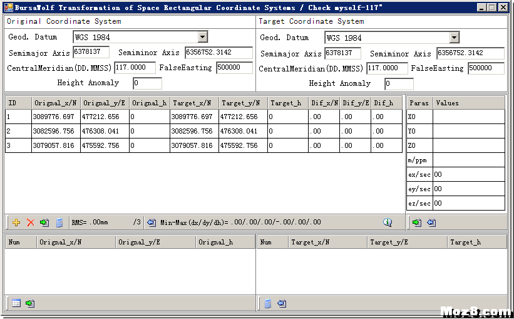
Task: Click the table grid icon at bottom left
Action: point(16,303)
